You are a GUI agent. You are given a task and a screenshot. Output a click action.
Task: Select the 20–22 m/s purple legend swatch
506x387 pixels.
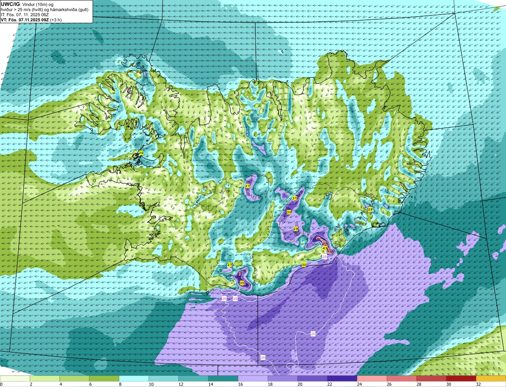(312, 378)
